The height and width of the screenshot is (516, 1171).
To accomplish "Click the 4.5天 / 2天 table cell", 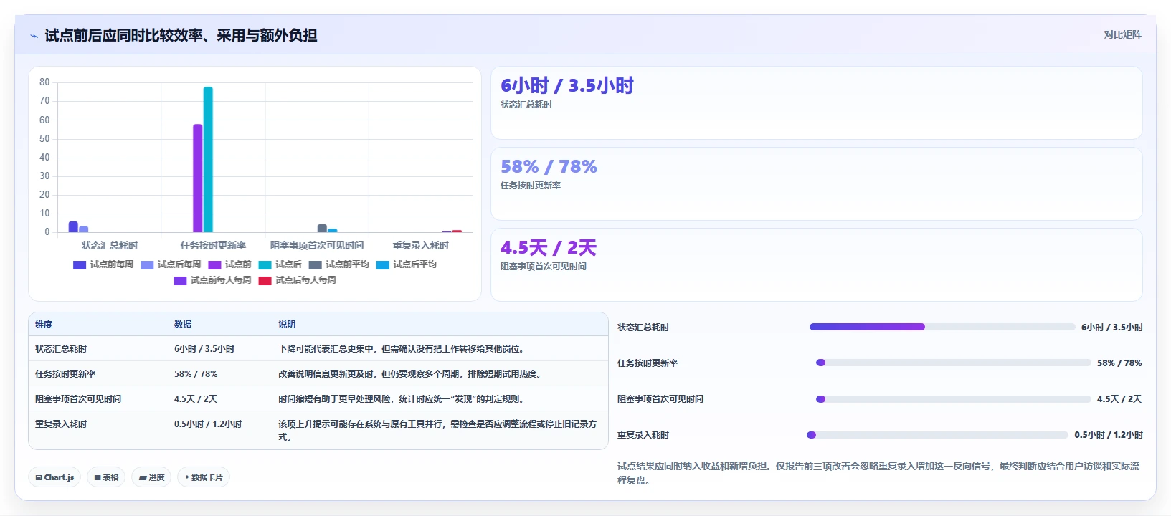I will [x=196, y=399].
